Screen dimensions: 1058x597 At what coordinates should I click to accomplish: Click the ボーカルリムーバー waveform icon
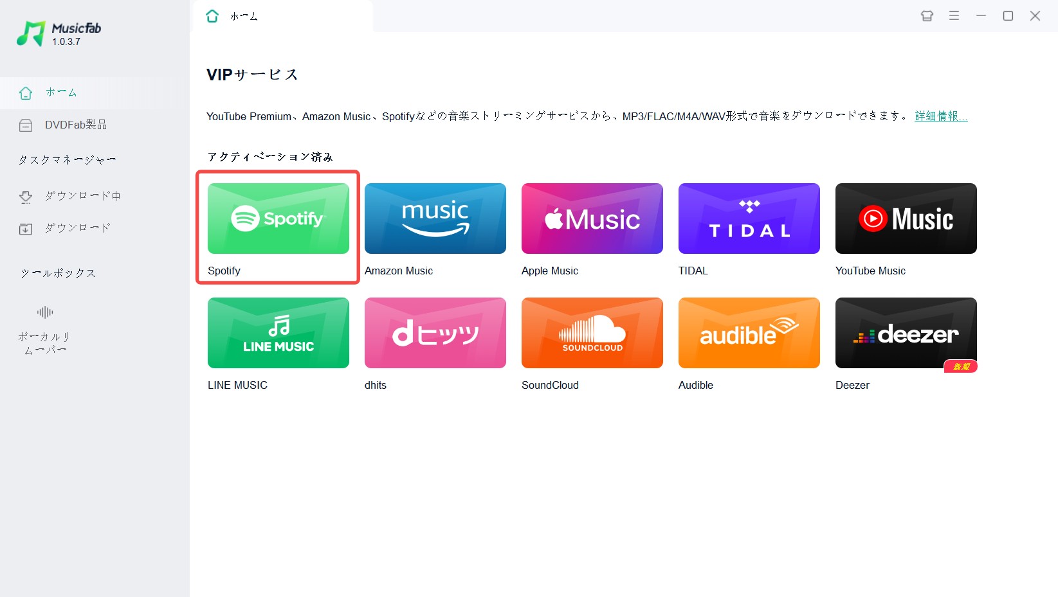tap(45, 312)
